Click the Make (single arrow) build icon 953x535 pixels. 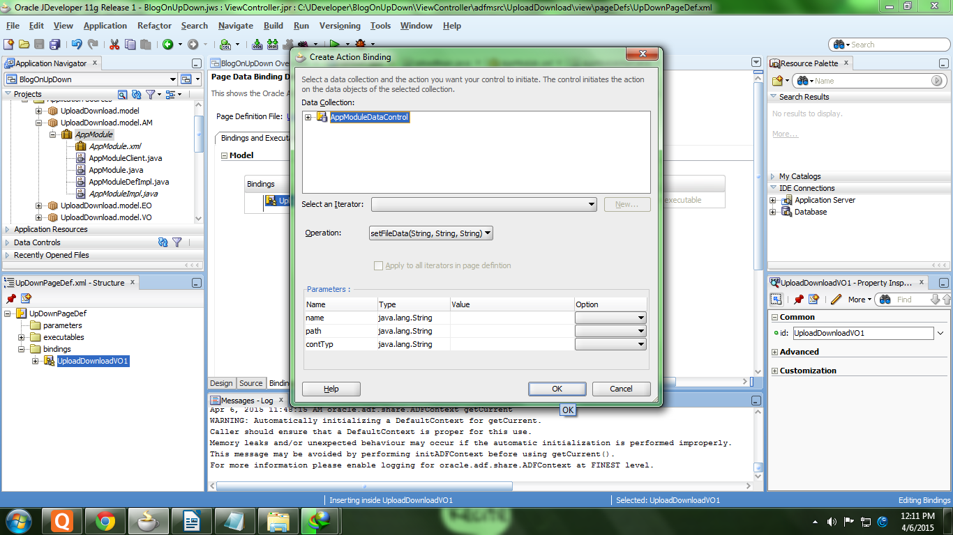257,45
